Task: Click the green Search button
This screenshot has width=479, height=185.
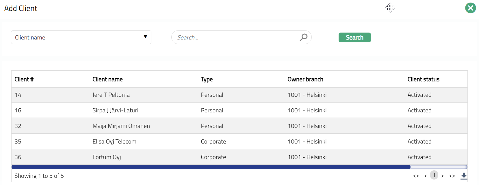Action: [x=354, y=37]
